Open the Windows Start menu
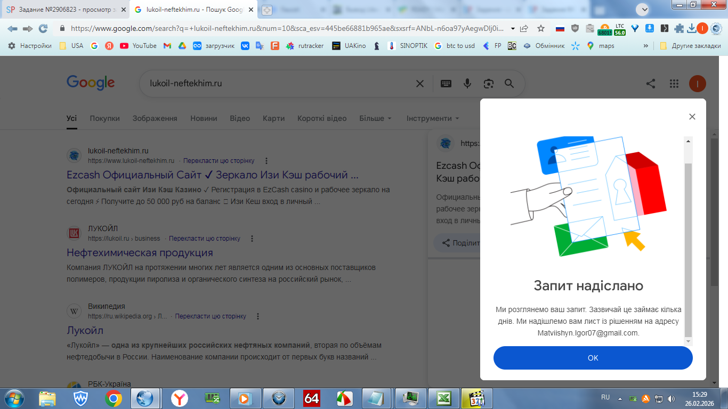 click(13, 398)
